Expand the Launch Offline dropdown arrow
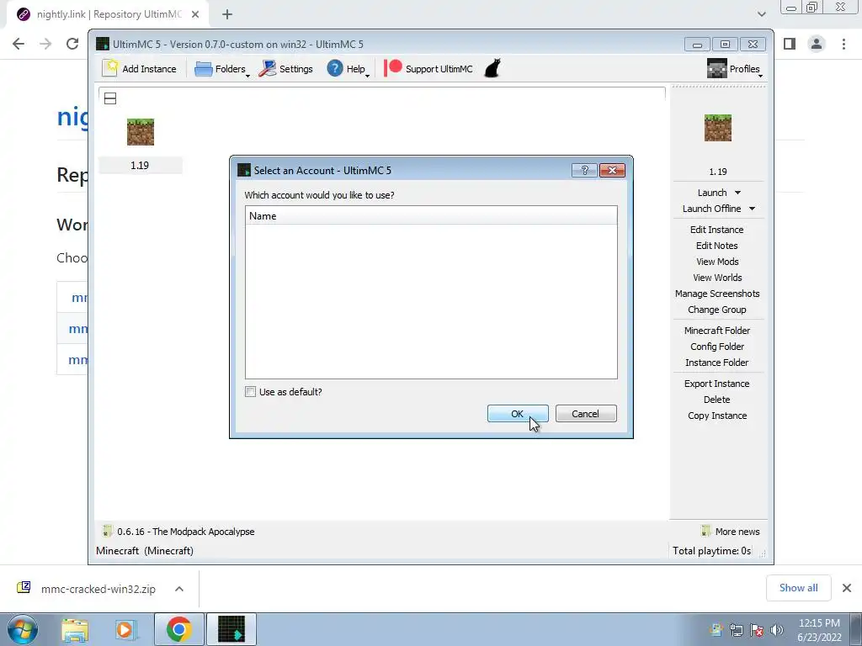 click(x=752, y=209)
